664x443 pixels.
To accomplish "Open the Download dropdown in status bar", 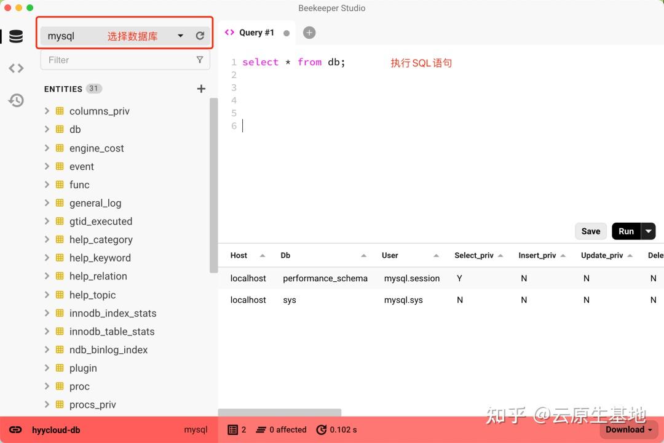I will tap(628, 429).
